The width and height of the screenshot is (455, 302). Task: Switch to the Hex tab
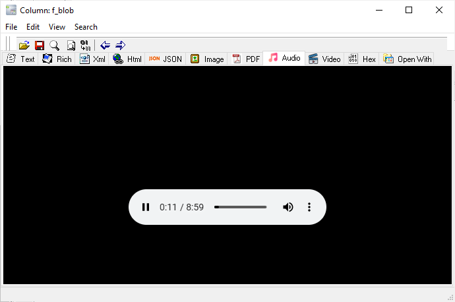point(362,59)
